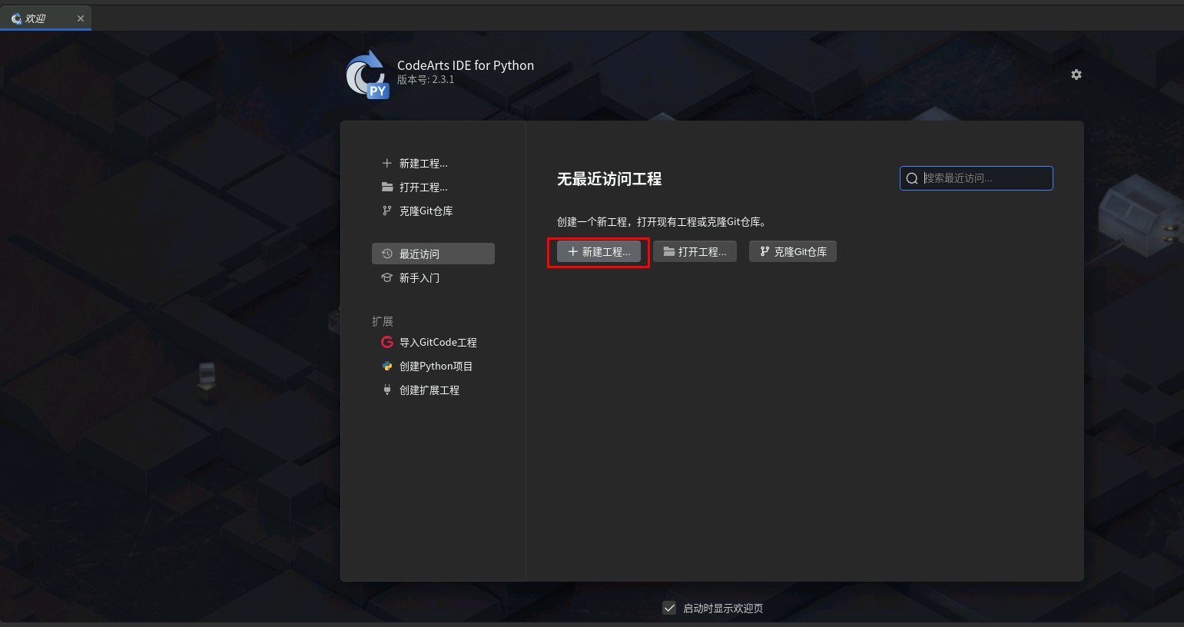
Task: Click the plus icon beside sidebar 新建工程
Action: click(x=387, y=163)
